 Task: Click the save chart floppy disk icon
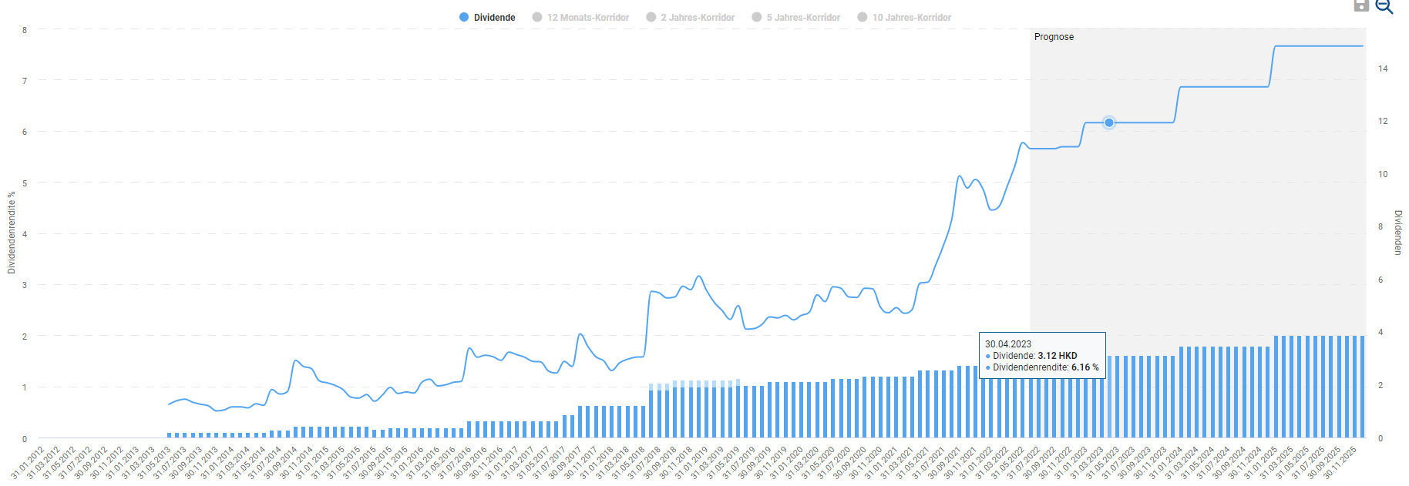pyautogui.click(x=1361, y=5)
